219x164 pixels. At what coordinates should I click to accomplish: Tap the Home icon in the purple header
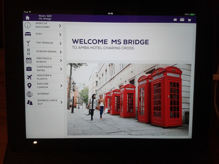tap(27, 18)
